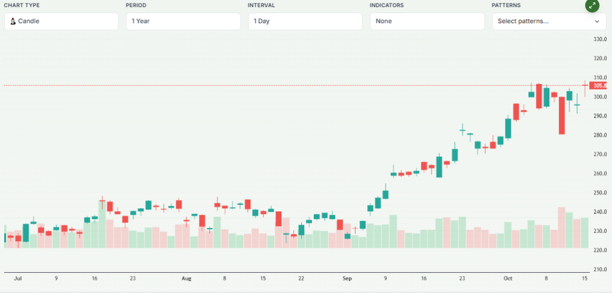Click the Select patterns field
The image size is (612, 293).
pyautogui.click(x=541, y=21)
